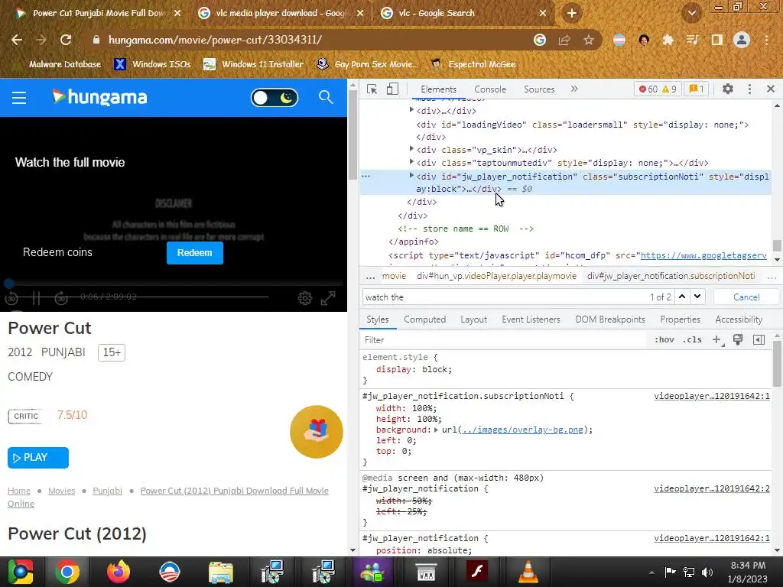Screen dimensions: 783x587
Task: Select div#hun_vp.videoPlayer breadcrumb
Action: click(496, 276)
